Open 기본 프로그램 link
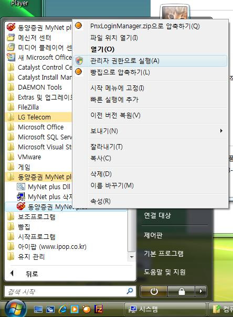233x317 pixels. [164, 253]
